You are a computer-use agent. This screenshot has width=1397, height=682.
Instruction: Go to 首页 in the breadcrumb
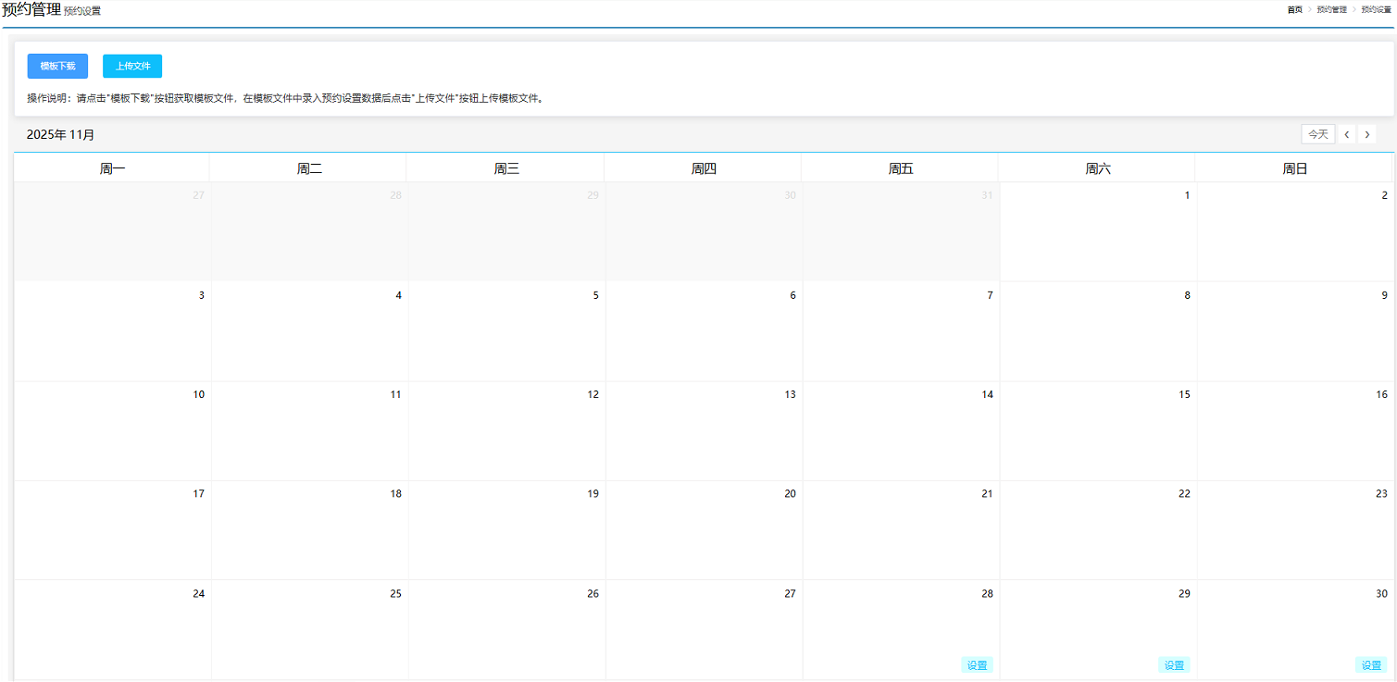1294,9
